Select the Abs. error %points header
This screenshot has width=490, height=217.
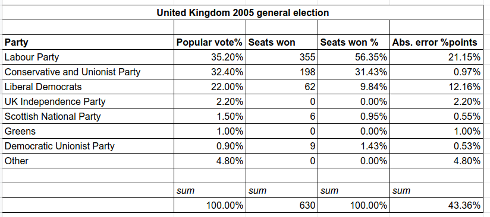[x=436, y=43]
